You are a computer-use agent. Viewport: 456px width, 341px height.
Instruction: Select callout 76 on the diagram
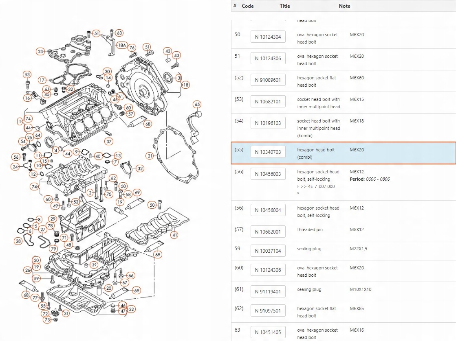coord(132,48)
